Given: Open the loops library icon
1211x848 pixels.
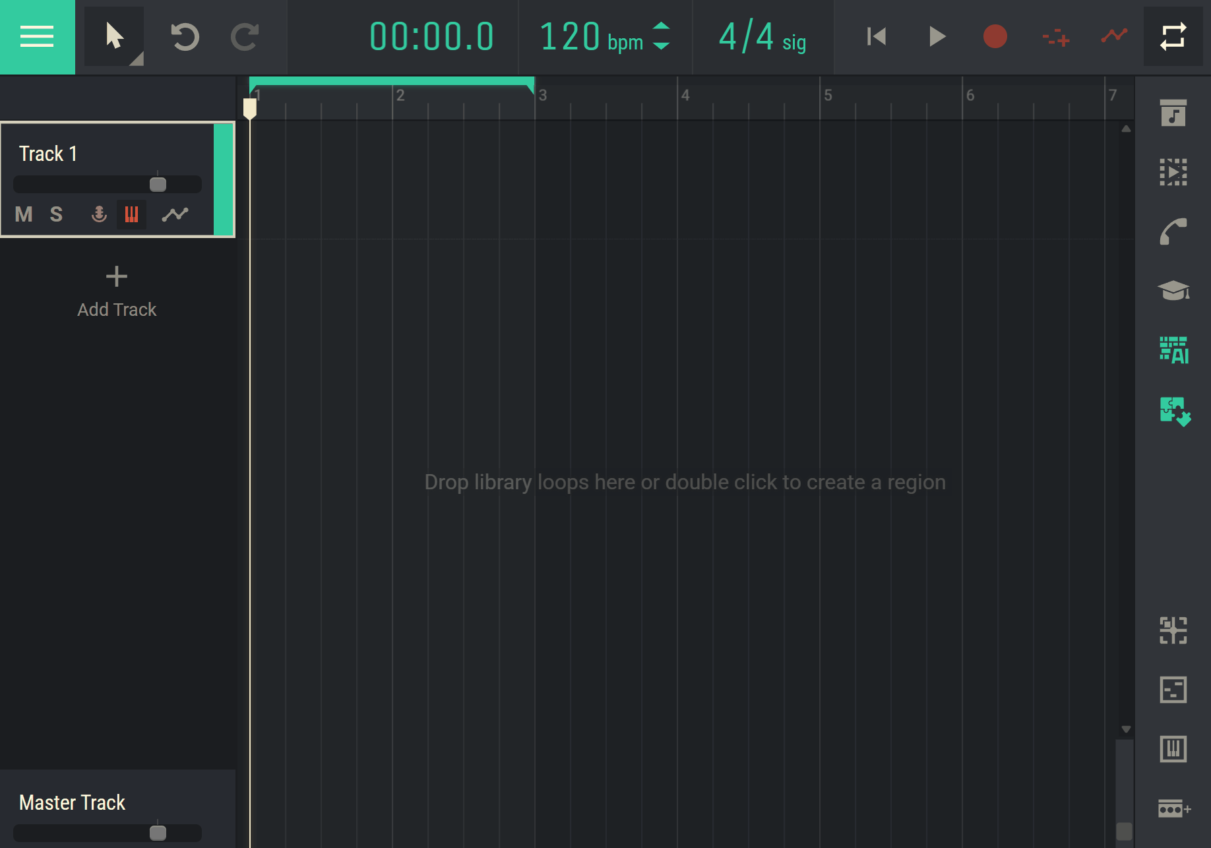Looking at the screenshot, I should click(1173, 113).
